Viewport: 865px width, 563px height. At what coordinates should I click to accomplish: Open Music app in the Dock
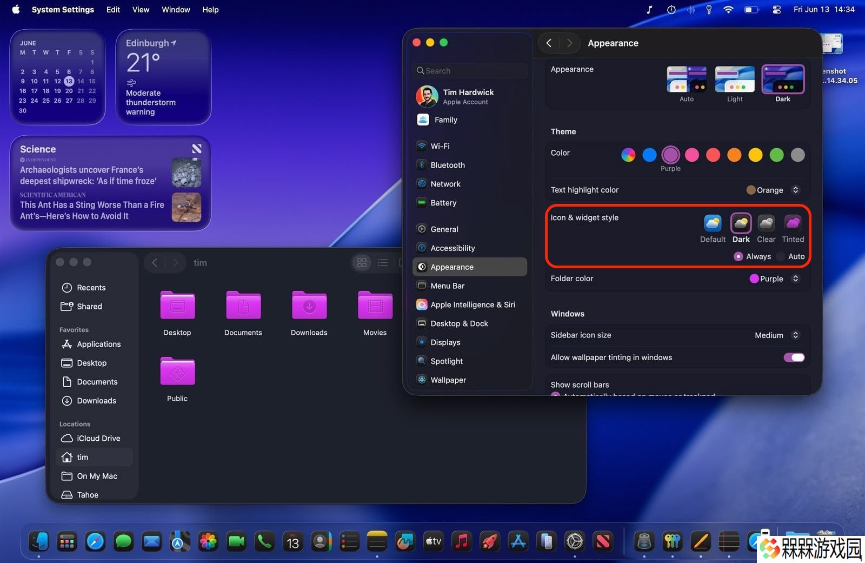coord(461,541)
